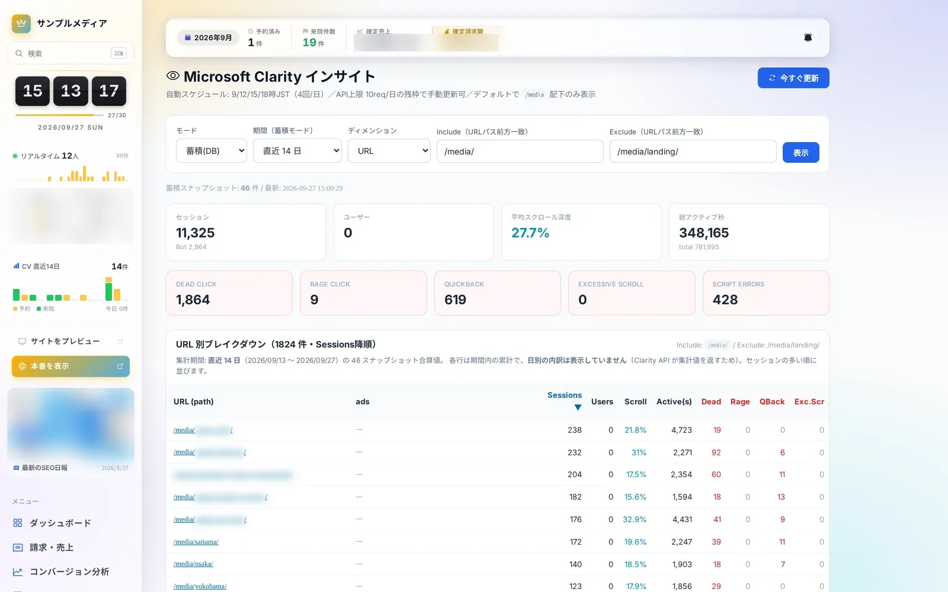Click the 表示 button
948x592 pixels.
801,153
